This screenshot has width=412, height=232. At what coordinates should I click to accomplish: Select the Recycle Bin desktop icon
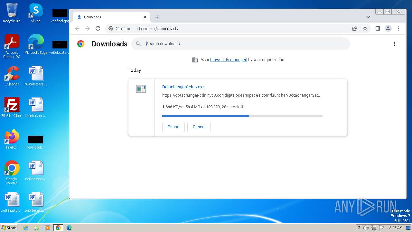click(12, 13)
